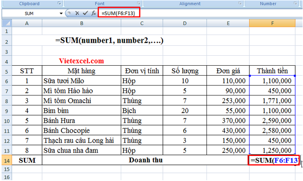Click quantity 6 in Bánh Chocopie row

pyautogui.click(x=185, y=130)
